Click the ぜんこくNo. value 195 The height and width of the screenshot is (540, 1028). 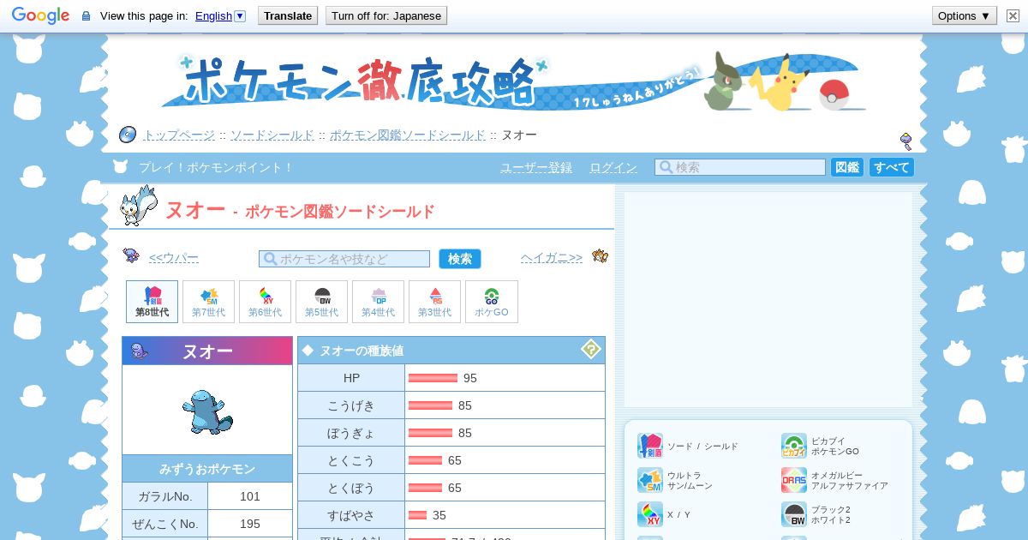(250, 524)
